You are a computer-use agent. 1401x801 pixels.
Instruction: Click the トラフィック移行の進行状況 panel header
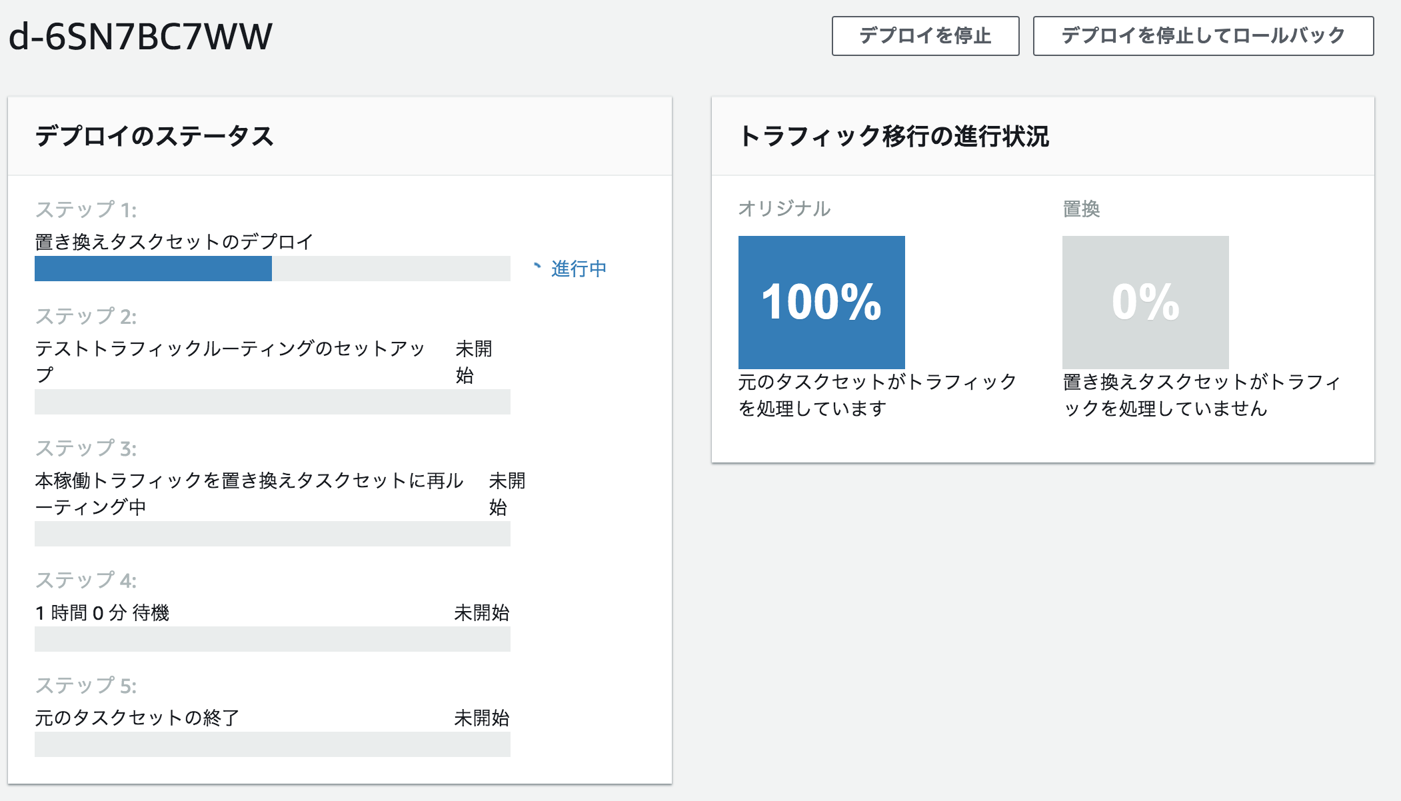[x=894, y=136]
